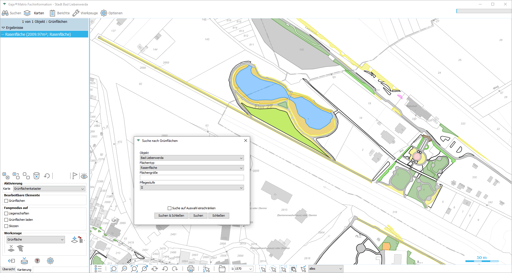The image size is (512, 273).
Task: Switch to the Übersicht tab
Action: click(x=8, y=269)
